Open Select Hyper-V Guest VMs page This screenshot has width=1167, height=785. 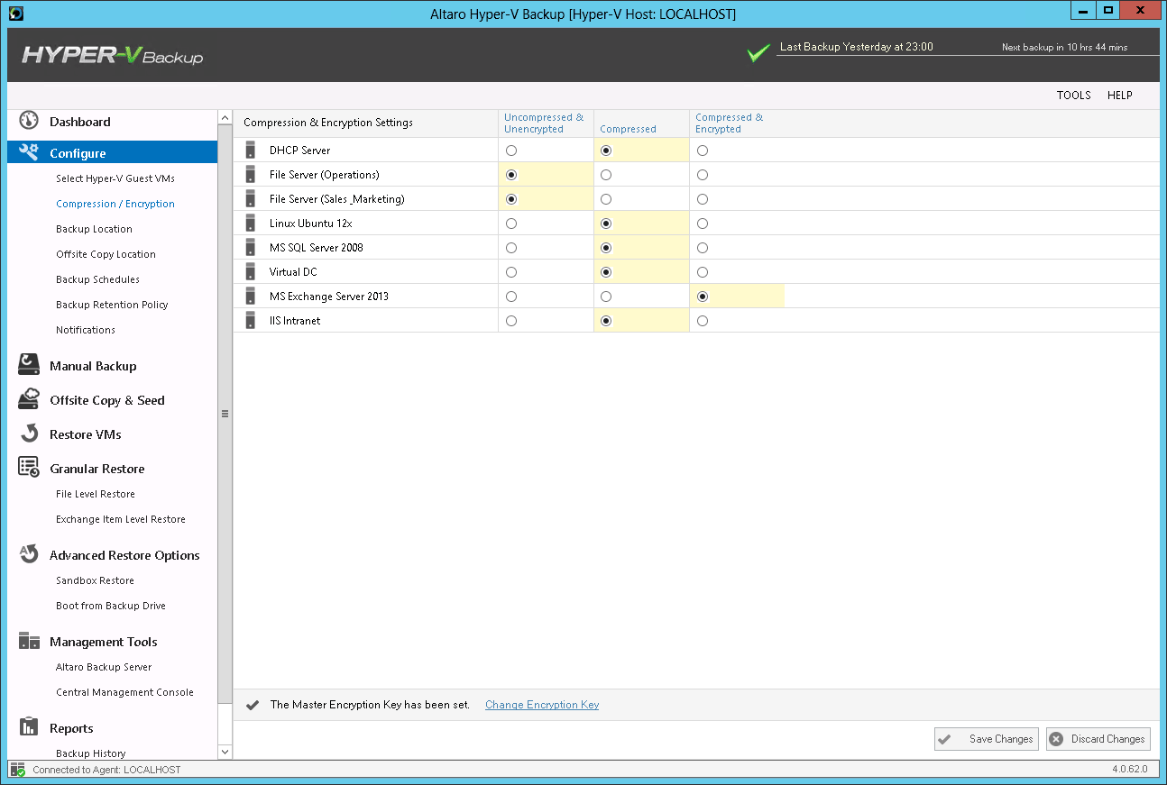[115, 178]
